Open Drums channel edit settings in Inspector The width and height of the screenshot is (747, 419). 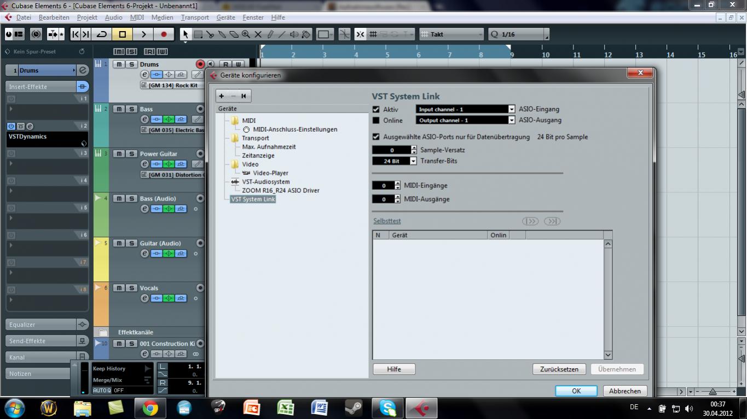click(83, 70)
